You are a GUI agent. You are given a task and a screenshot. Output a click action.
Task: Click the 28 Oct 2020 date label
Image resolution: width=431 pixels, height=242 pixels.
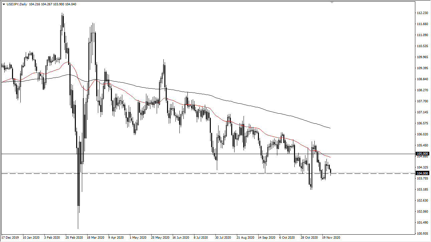point(309,237)
